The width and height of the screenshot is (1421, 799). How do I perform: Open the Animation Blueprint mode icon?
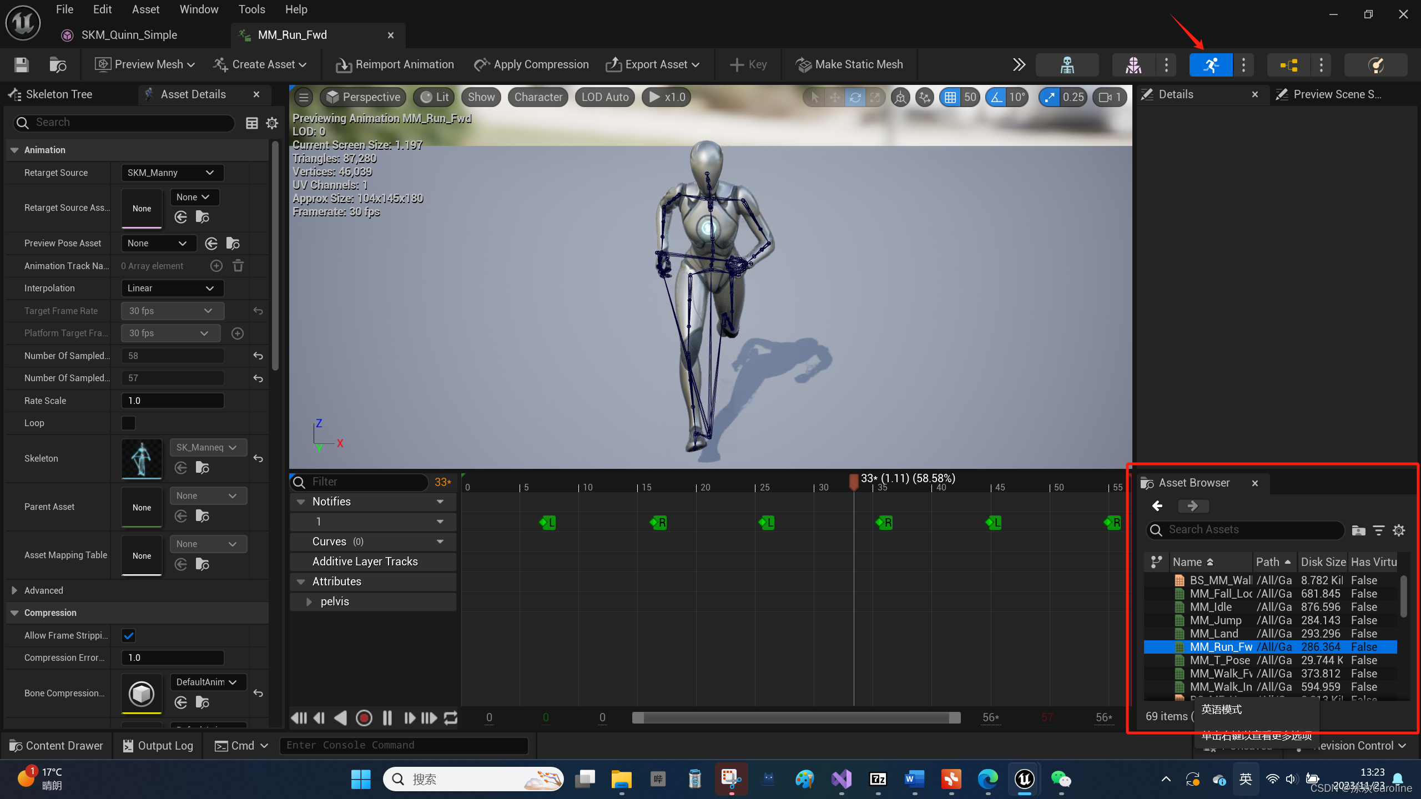(1288, 65)
